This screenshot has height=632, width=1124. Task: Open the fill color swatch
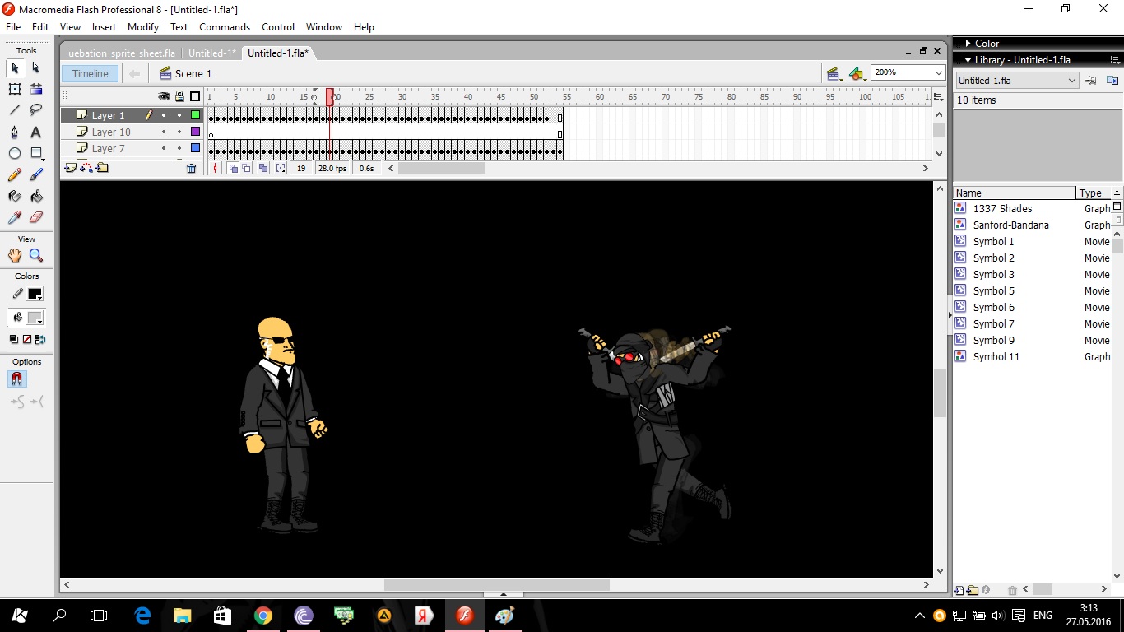[35, 318]
